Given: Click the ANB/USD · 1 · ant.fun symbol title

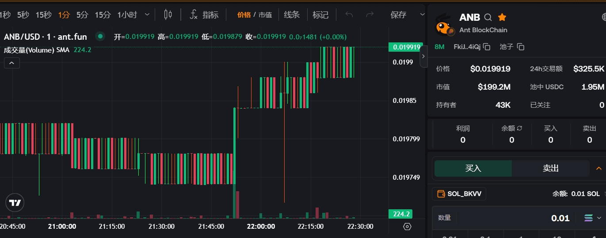Looking at the screenshot, I should (46, 37).
